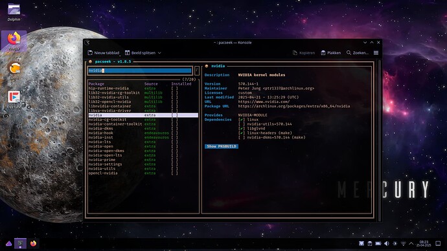Select the libva-nvidia-driver package
Screen dimensions: 447x251
tap(143, 111)
